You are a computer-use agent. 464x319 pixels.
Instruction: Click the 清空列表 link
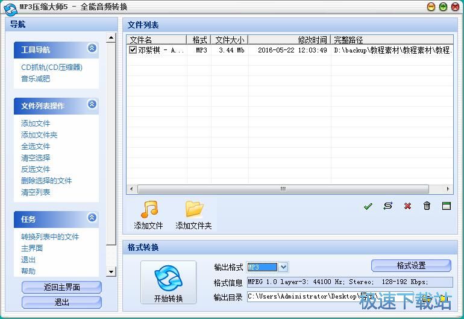36,192
